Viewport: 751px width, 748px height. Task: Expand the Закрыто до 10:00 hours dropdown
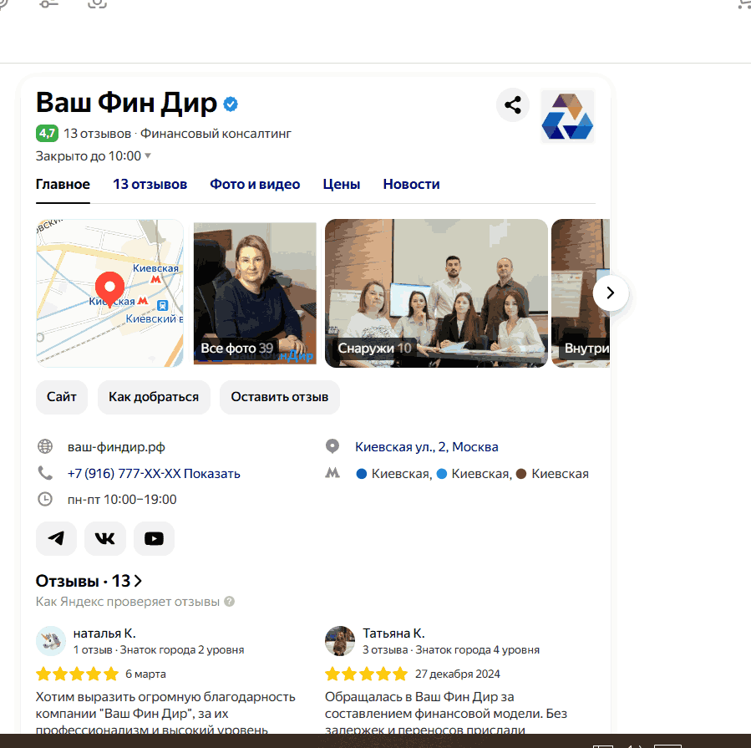(94, 156)
